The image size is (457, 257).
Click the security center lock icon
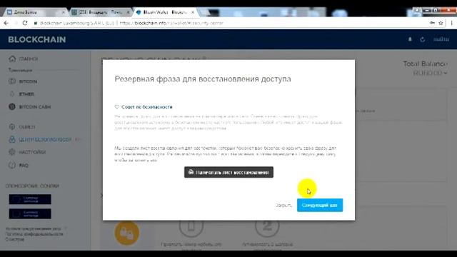[12, 139]
